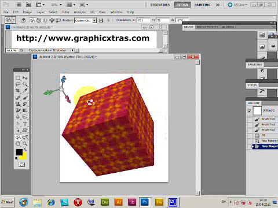The image size is (278, 208).
Task: Select the History Brush tool
Action: [25, 104]
